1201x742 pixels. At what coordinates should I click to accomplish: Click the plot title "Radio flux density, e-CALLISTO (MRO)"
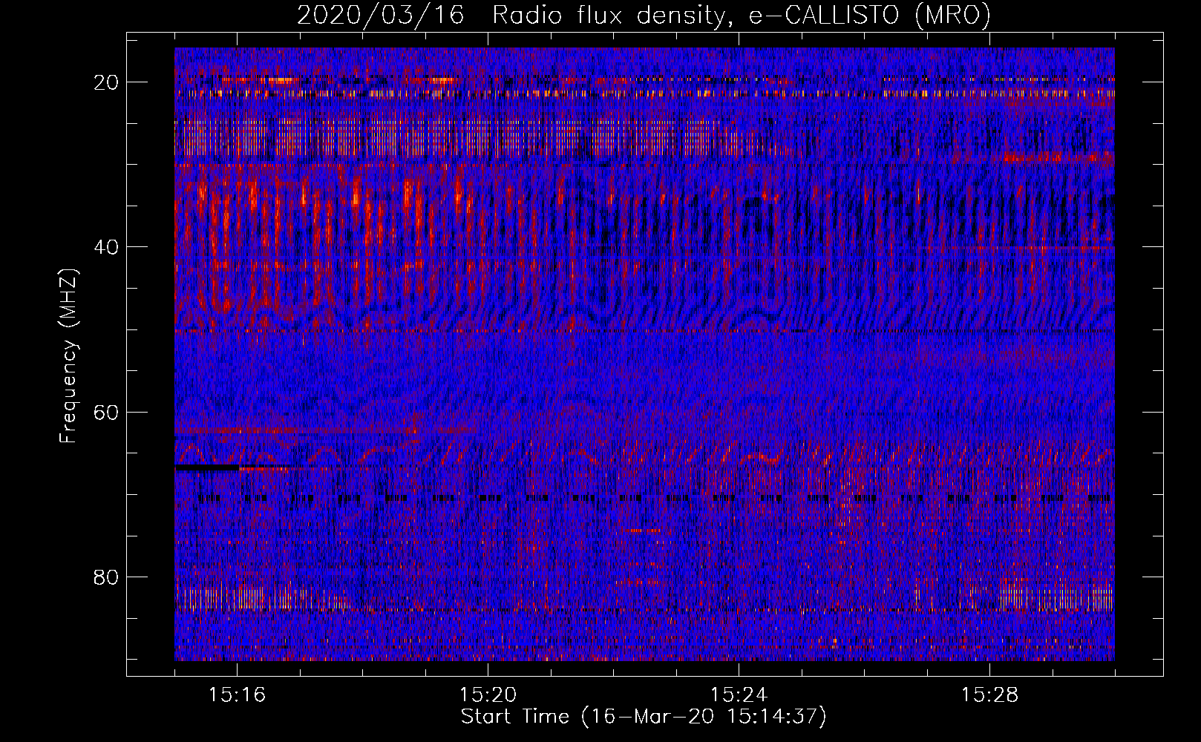742,15
